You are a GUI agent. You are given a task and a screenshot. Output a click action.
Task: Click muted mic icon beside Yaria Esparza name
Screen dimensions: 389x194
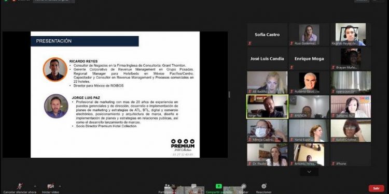(291, 140)
